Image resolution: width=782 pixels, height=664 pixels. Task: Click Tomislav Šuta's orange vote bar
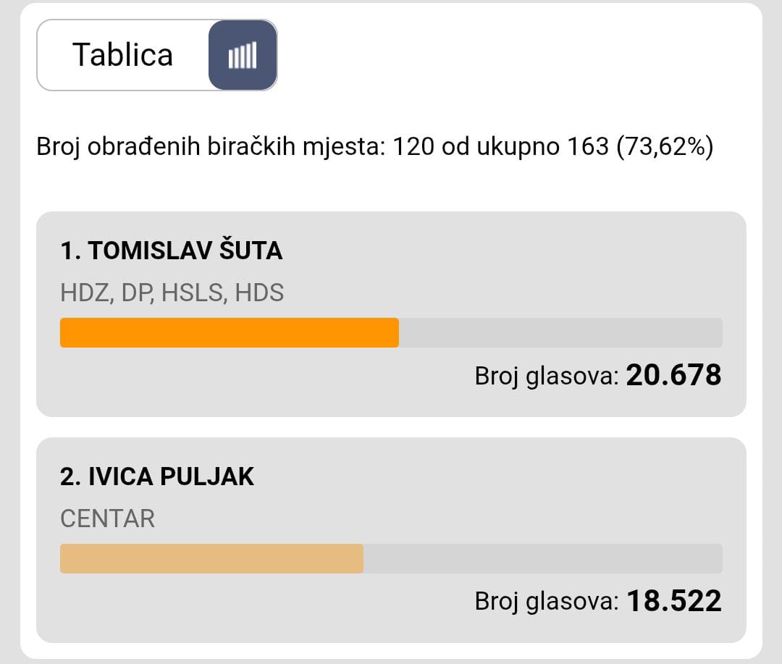pyautogui.click(x=230, y=332)
